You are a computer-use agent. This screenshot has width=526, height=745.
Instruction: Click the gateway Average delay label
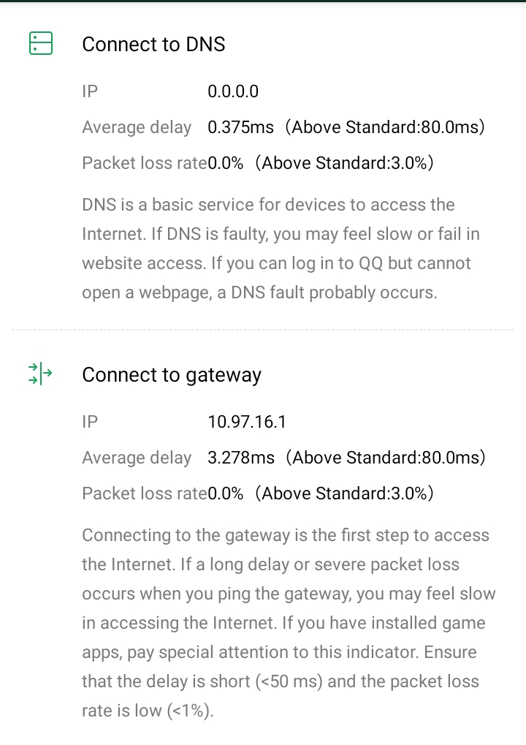(x=137, y=458)
